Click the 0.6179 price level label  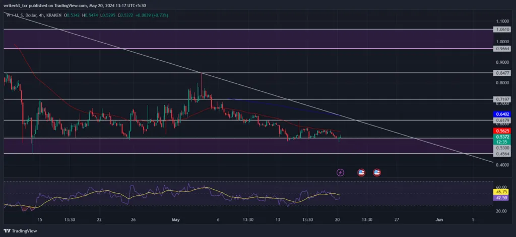[502, 121]
